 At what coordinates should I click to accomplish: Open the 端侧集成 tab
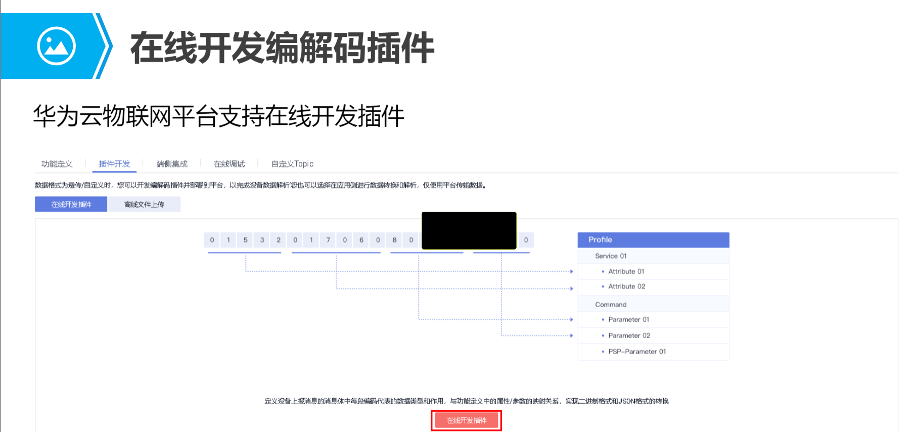pos(172,164)
